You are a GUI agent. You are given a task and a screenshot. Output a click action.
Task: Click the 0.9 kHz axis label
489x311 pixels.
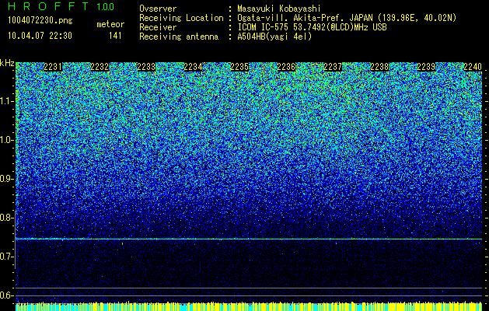[7, 179]
